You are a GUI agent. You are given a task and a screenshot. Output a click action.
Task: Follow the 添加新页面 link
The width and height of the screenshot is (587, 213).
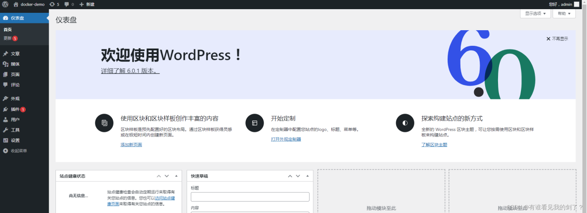coord(131,145)
